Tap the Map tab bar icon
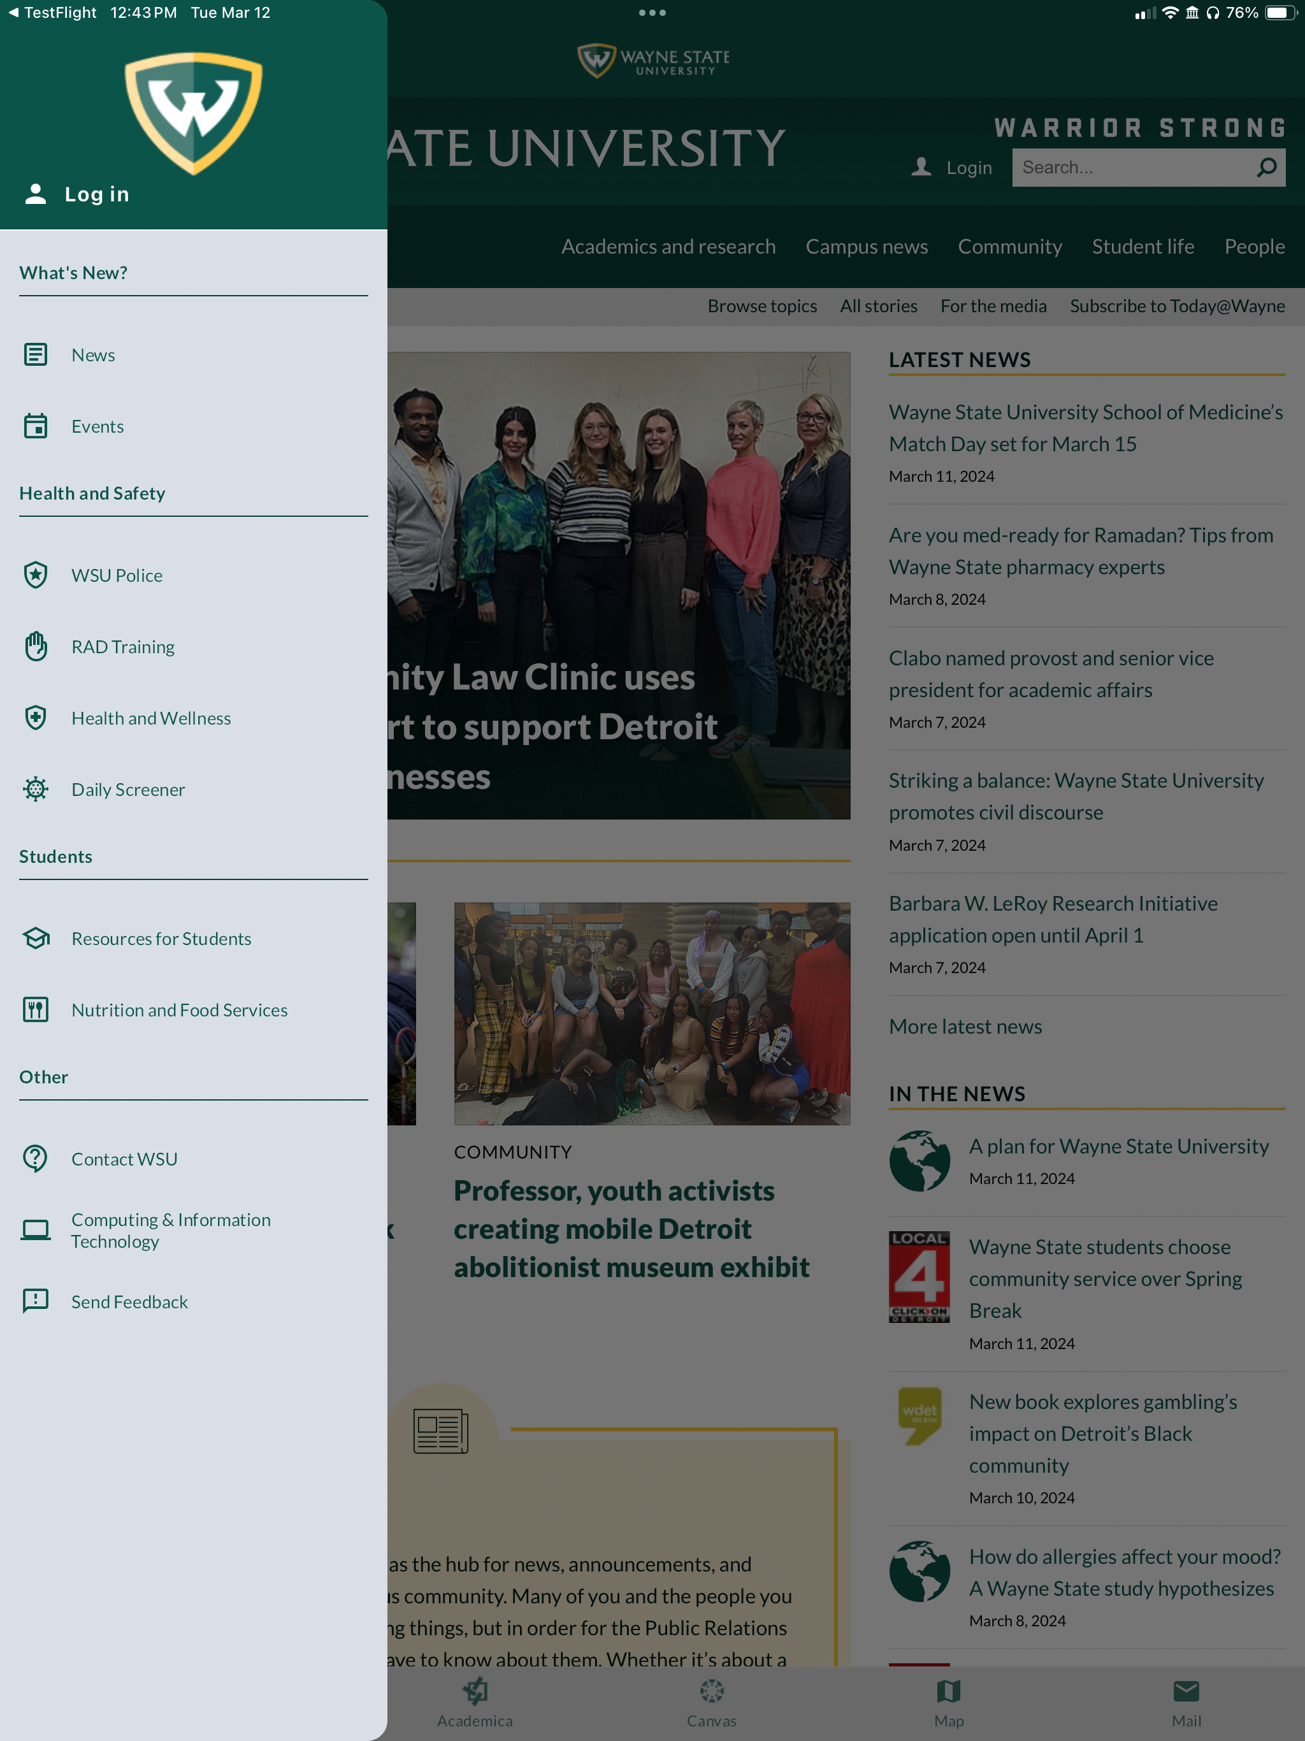Image resolution: width=1305 pixels, height=1741 pixels. click(948, 1690)
